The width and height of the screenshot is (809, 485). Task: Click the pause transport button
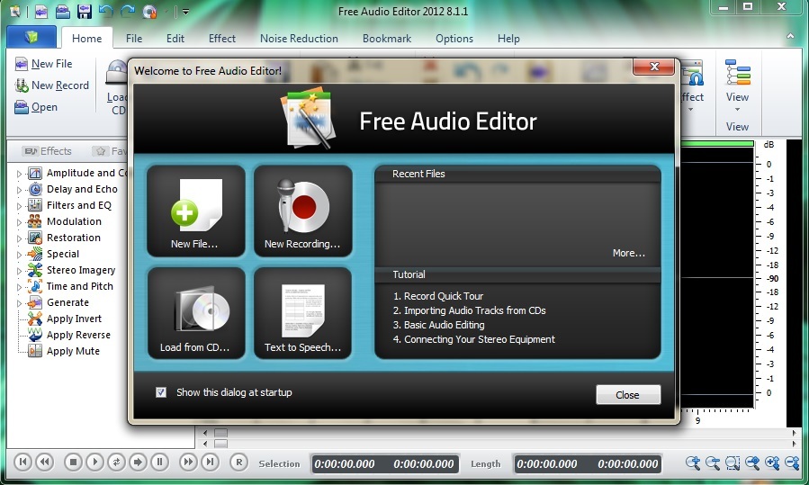160,462
